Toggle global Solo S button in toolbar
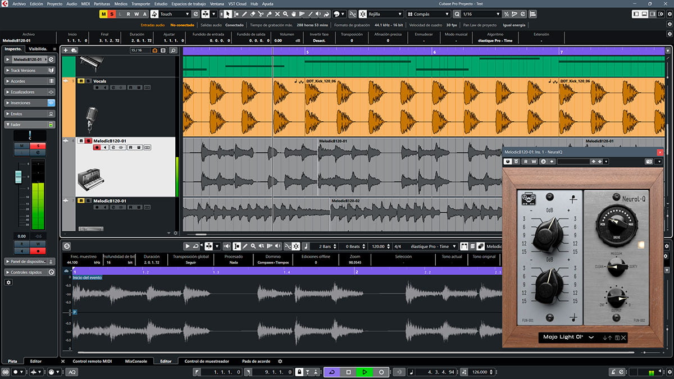The width and height of the screenshot is (674, 379). point(112,14)
